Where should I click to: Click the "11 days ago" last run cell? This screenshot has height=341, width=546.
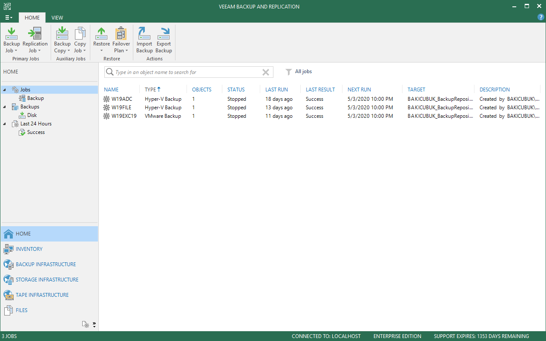coord(279,116)
